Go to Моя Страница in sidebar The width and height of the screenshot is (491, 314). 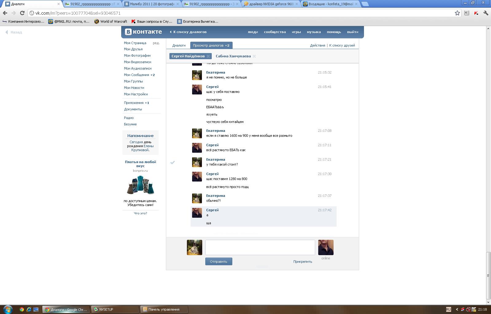[x=135, y=43]
